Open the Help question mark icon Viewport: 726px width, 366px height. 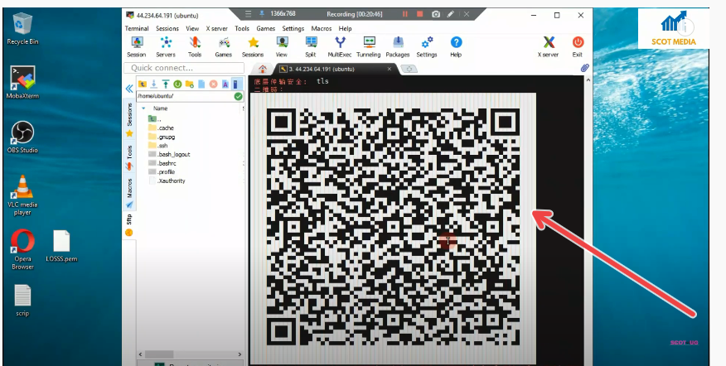[x=456, y=46]
